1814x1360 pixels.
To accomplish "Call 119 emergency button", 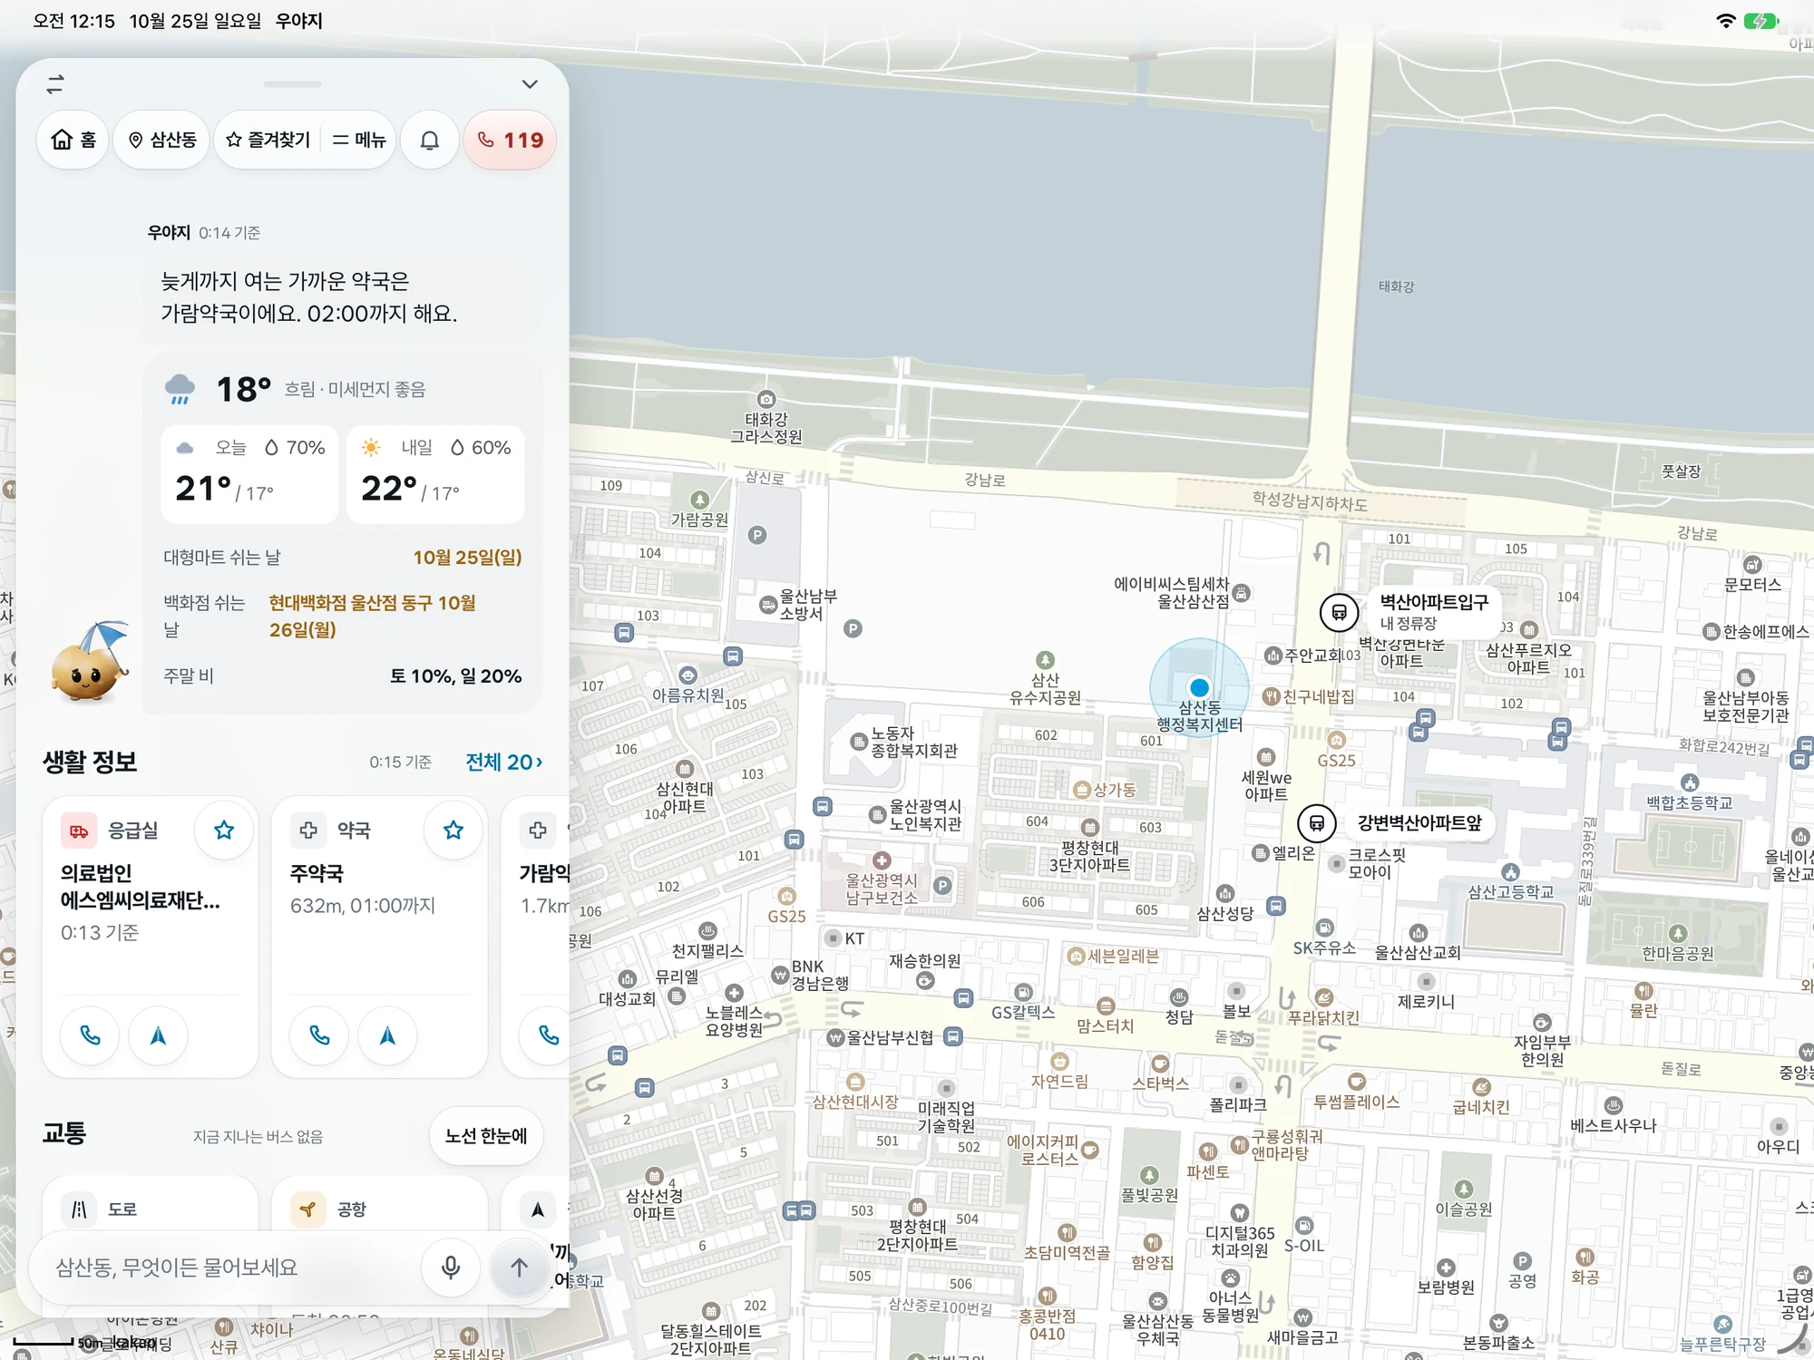I will (510, 140).
